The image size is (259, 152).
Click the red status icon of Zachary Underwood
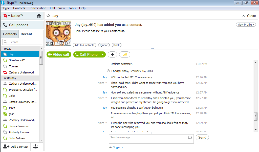(x=5, y=72)
